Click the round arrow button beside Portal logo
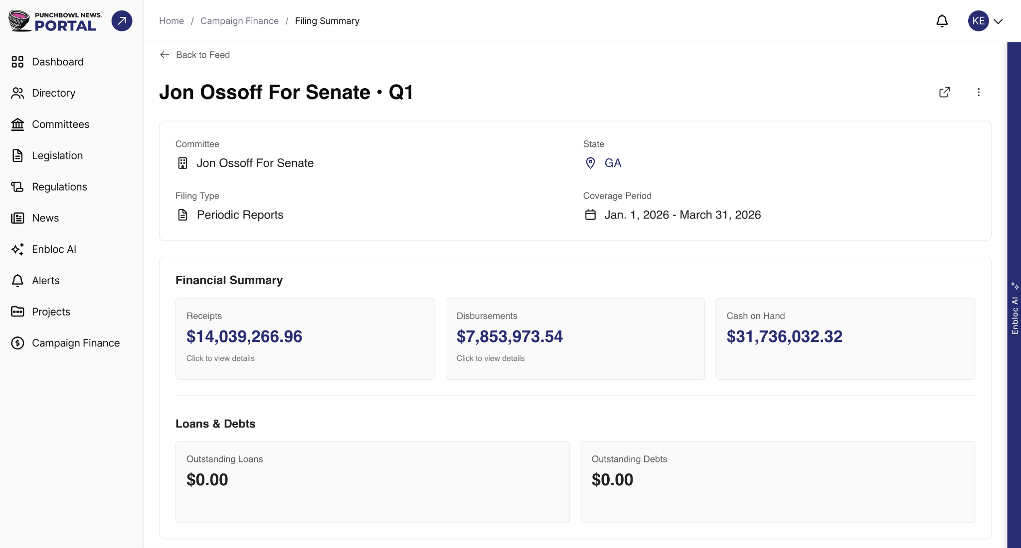The height and width of the screenshot is (548, 1021). point(122,21)
